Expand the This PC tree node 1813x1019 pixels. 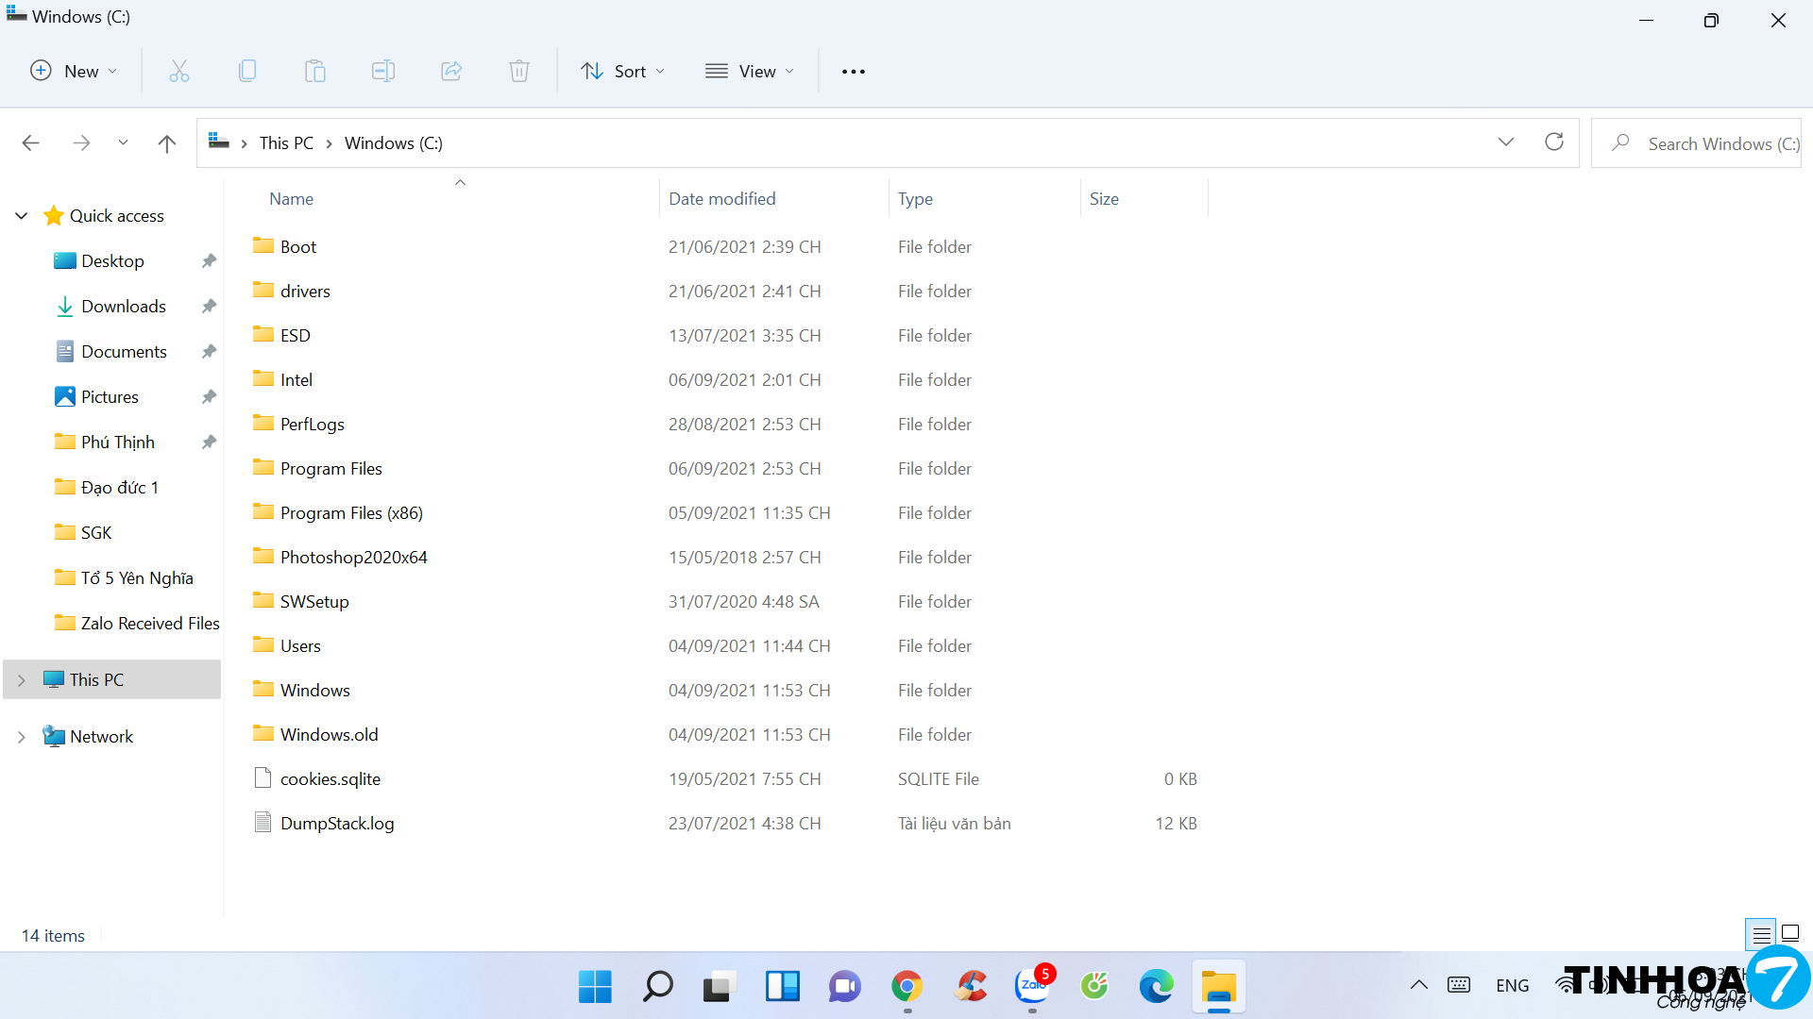click(22, 680)
